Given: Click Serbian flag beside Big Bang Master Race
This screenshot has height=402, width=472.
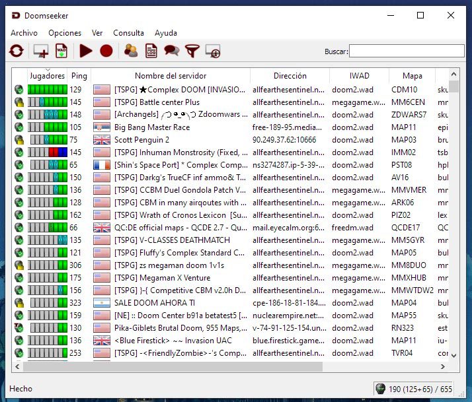Looking at the screenshot, I should [x=102, y=127].
